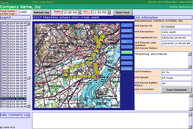Click map marker 682

(x=90, y=58)
